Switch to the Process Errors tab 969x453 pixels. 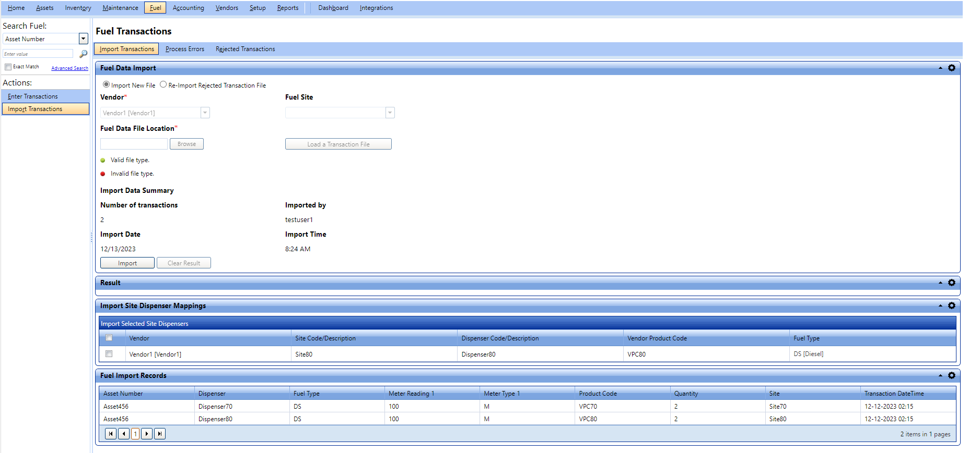click(185, 49)
